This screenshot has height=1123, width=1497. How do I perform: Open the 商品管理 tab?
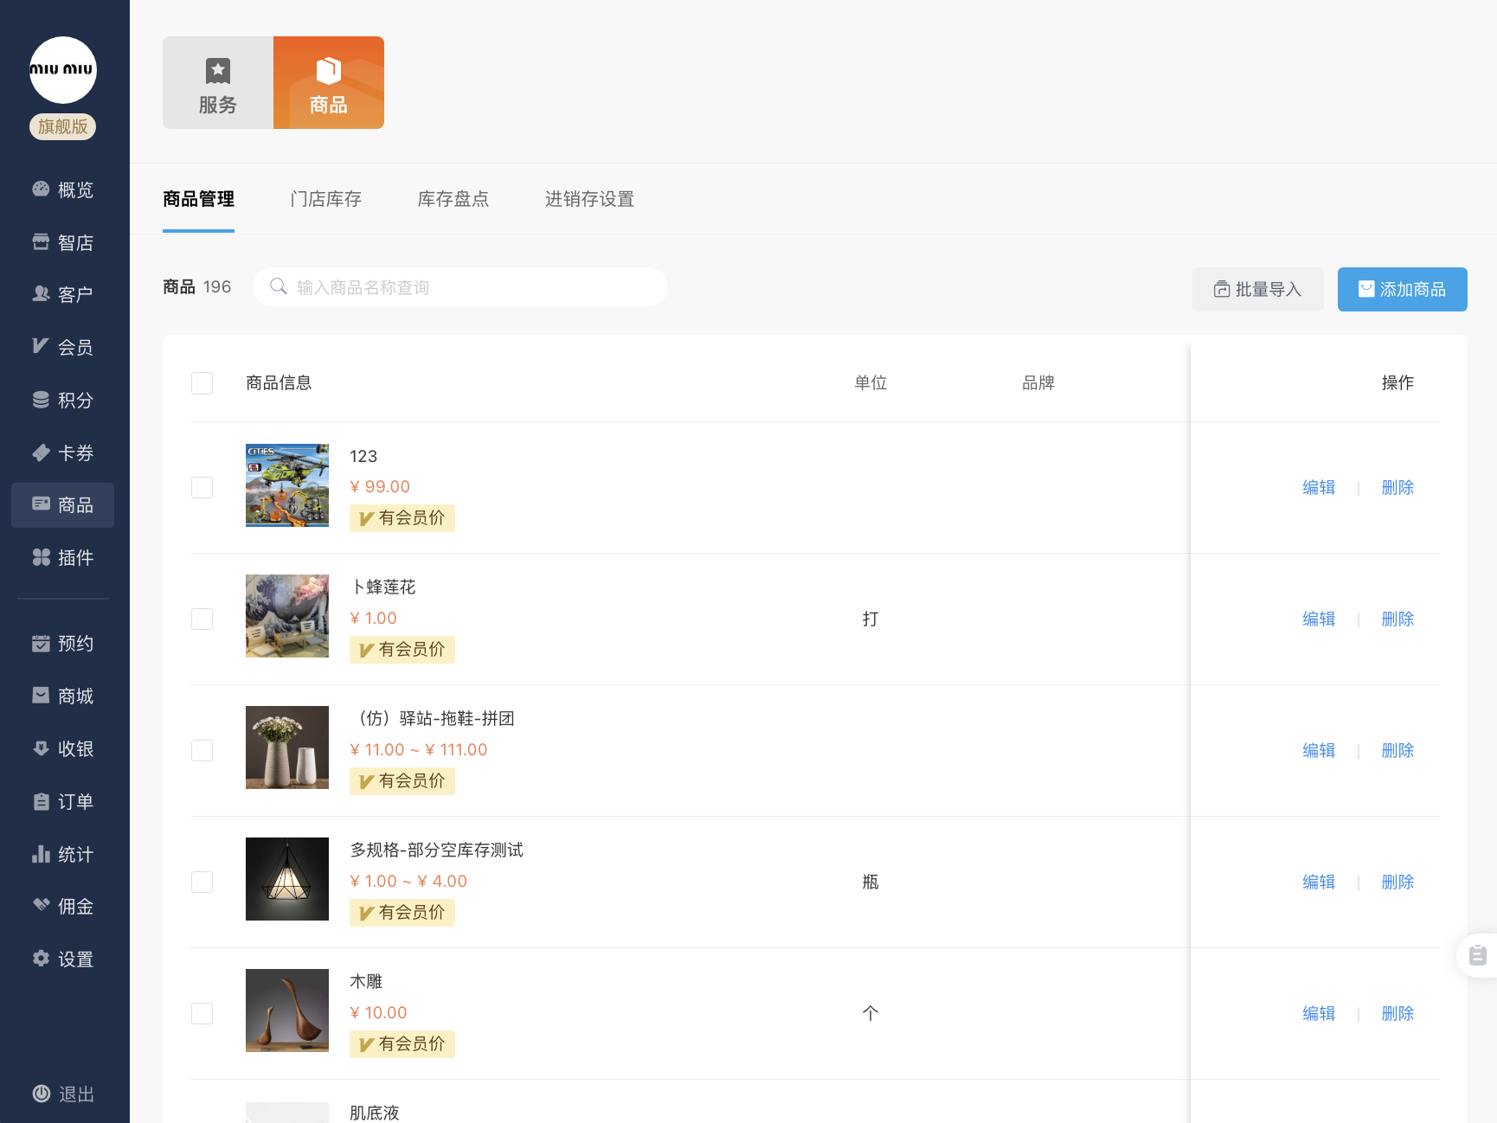tap(199, 199)
